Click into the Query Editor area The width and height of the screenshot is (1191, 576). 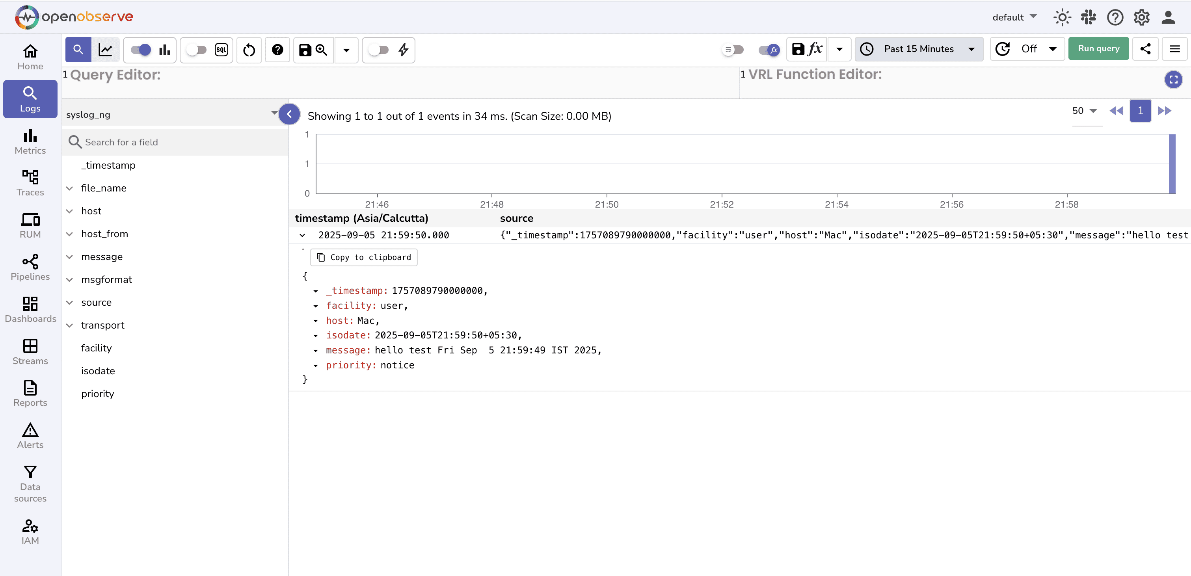[400, 83]
